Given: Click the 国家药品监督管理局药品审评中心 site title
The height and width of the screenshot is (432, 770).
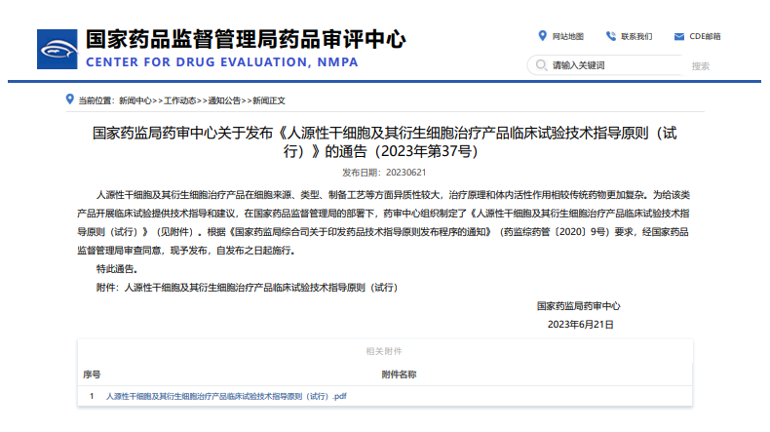Looking at the screenshot, I should click(246, 39).
